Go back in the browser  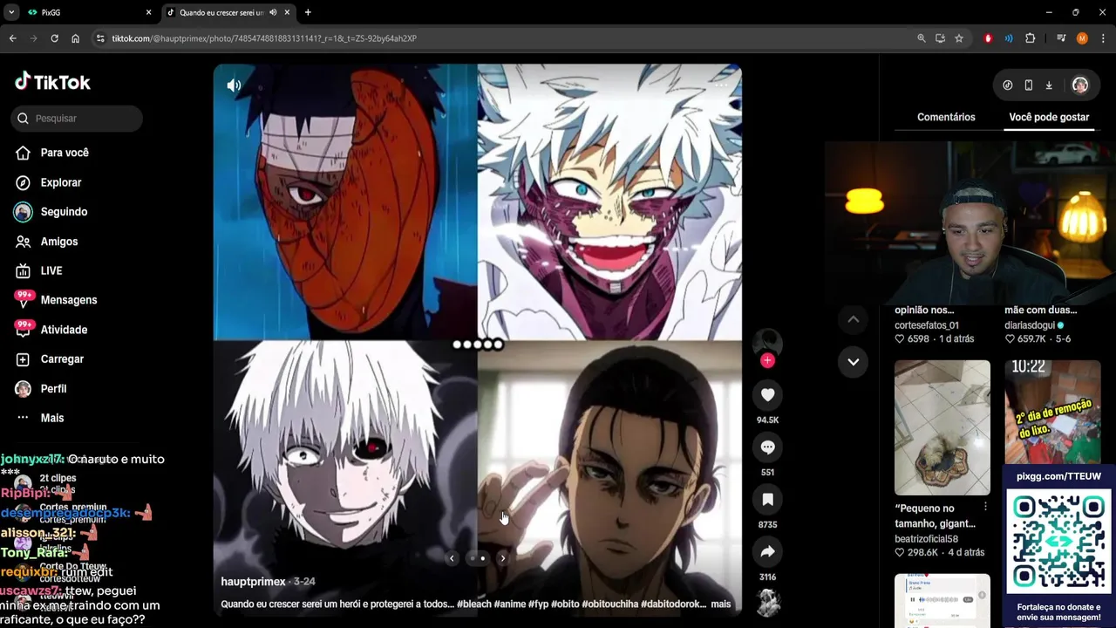[12, 38]
